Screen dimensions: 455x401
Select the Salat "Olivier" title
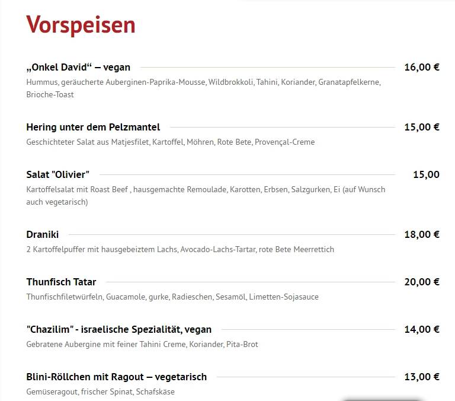pyautogui.click(x=57, y=174)
